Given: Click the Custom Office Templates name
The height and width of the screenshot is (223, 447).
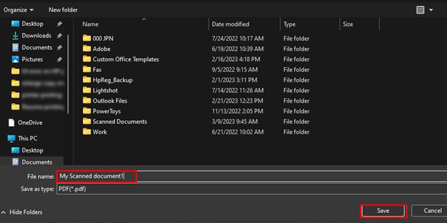Looking at the screenshot, I should [x=126, y=59].
